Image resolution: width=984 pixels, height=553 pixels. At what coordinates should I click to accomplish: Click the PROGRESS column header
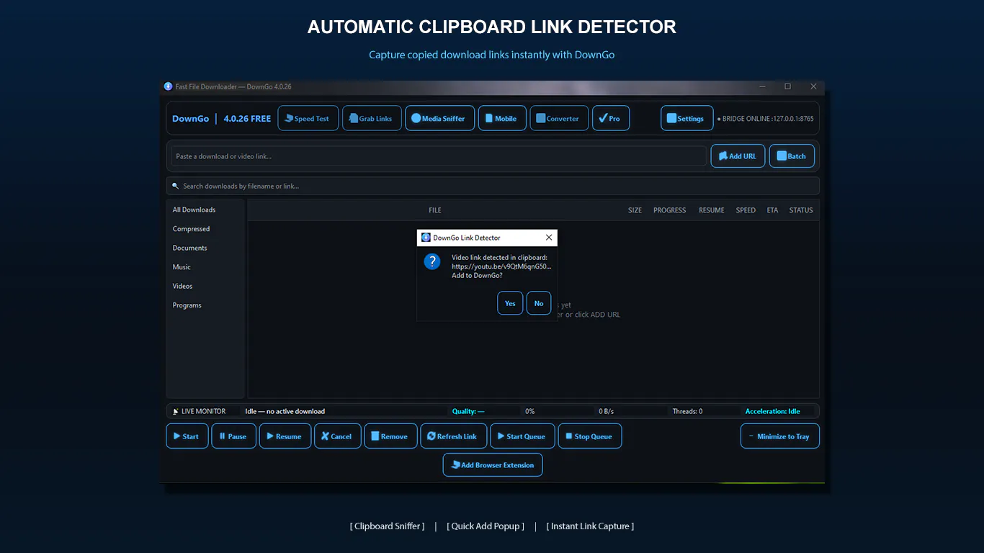(x=670, y=210)
